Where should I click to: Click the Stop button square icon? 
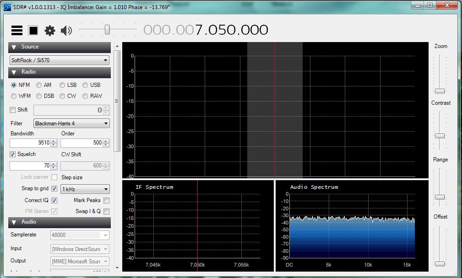(33, 30)
